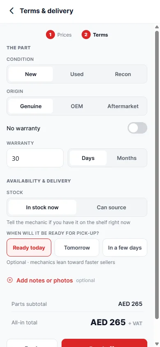Click step 1 Prices circle badge
The width and height of the screenshot is (160, 347).
coord(50,35)
